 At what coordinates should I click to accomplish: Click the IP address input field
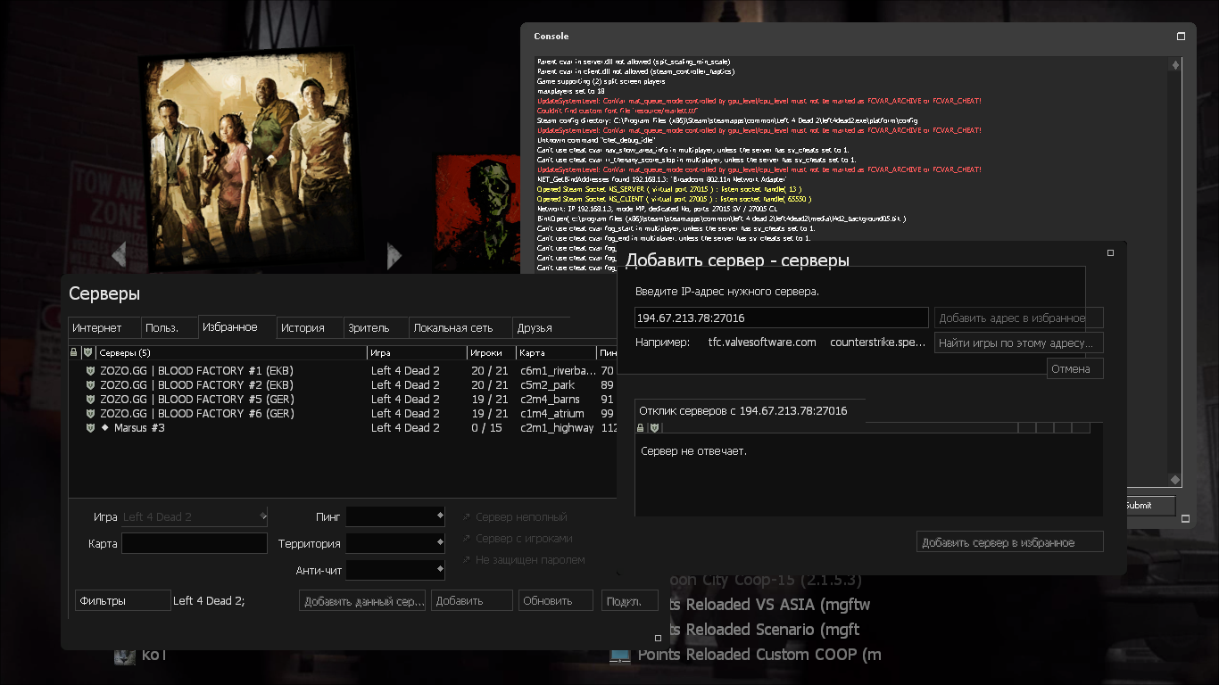(x=781, y=318)
